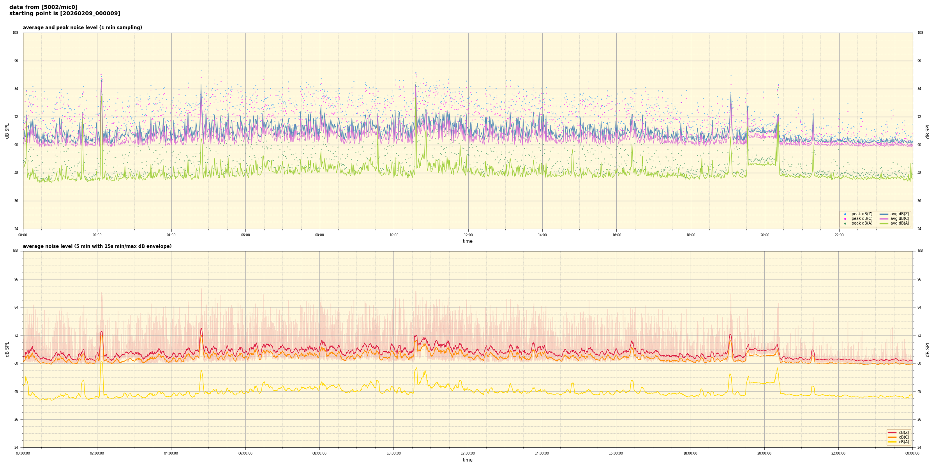Click the 12:00 tick label on top chart

tap(468, 235)
